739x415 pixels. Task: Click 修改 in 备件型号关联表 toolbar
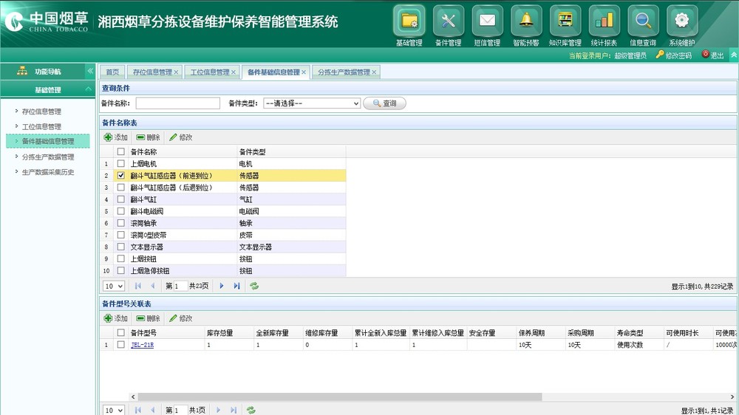tap(180, 318)
